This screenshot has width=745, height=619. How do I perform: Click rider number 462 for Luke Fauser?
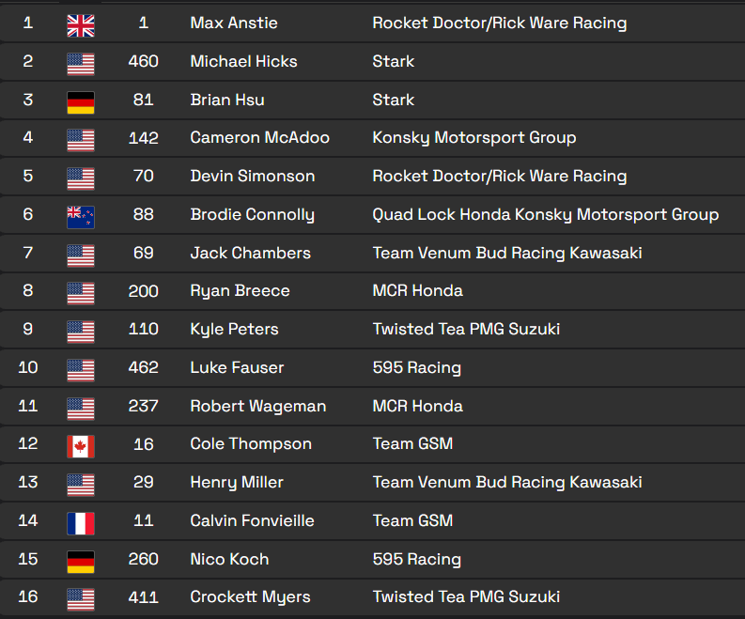[x=144, y=367]
